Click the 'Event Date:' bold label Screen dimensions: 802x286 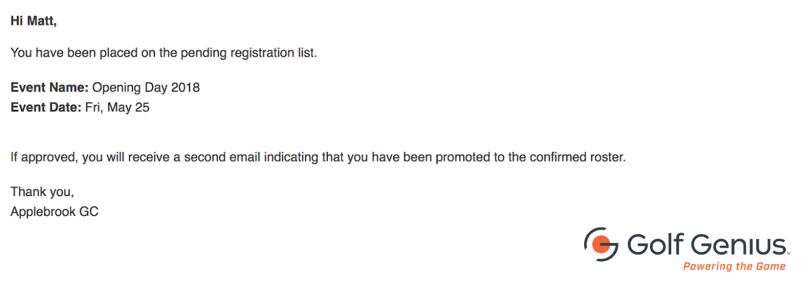pyautogui.click(x=46, y=107)
